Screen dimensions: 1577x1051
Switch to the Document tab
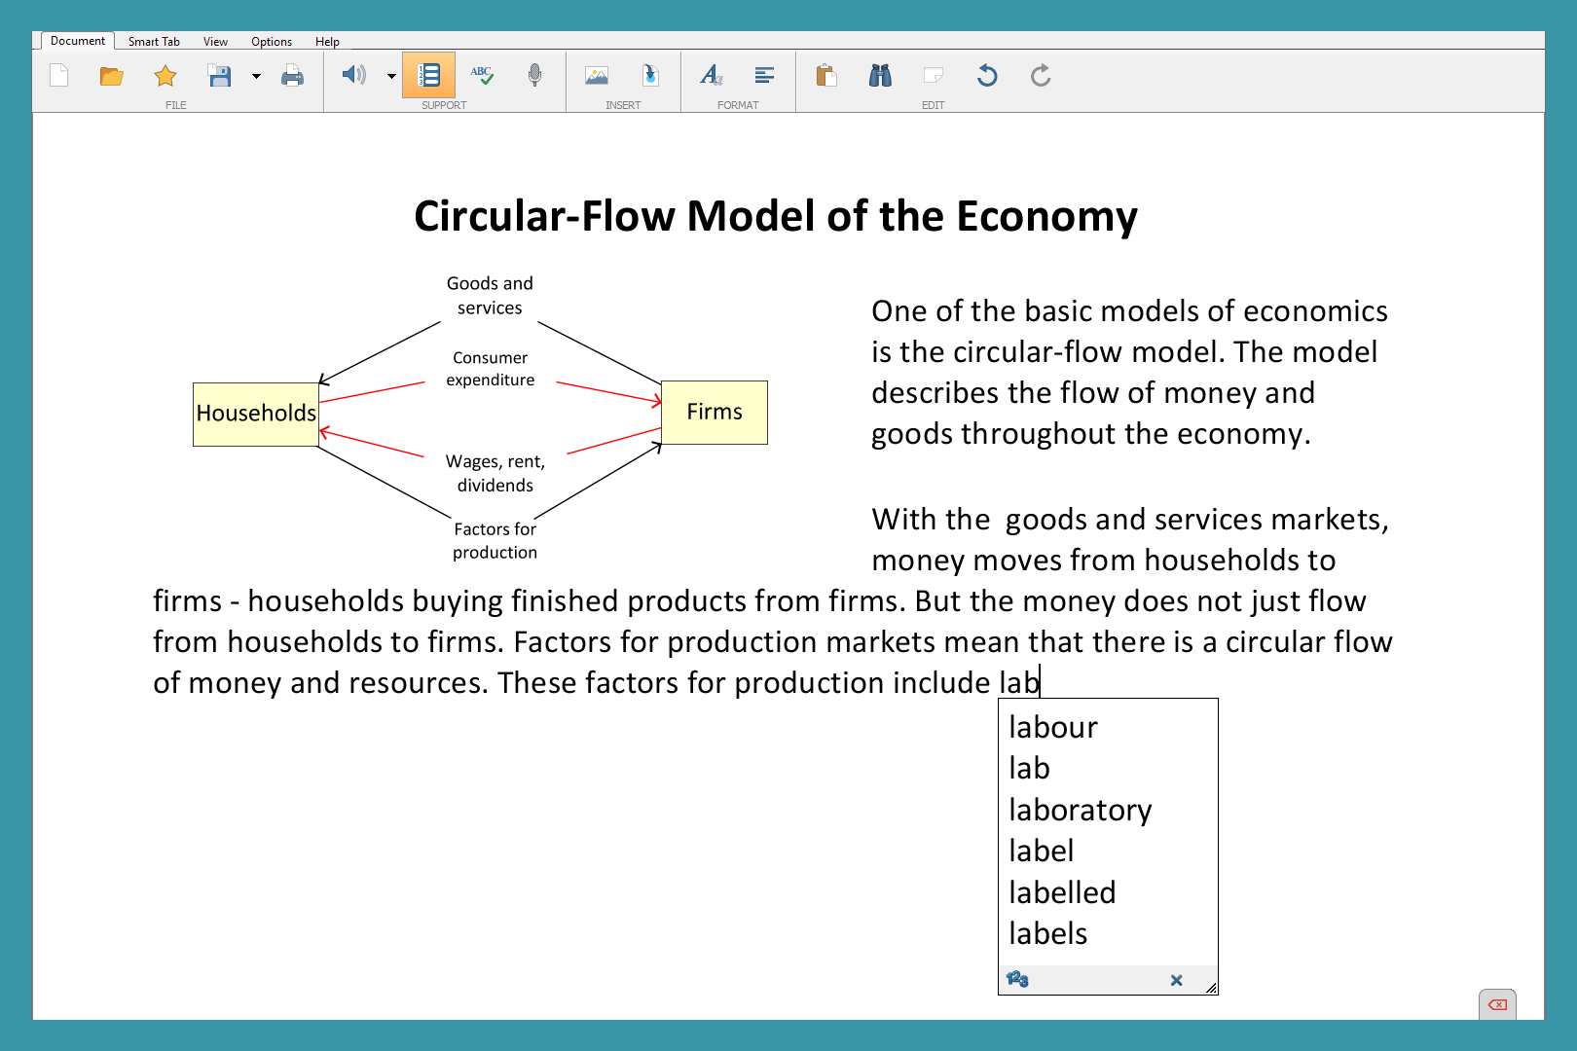(78, 41)
